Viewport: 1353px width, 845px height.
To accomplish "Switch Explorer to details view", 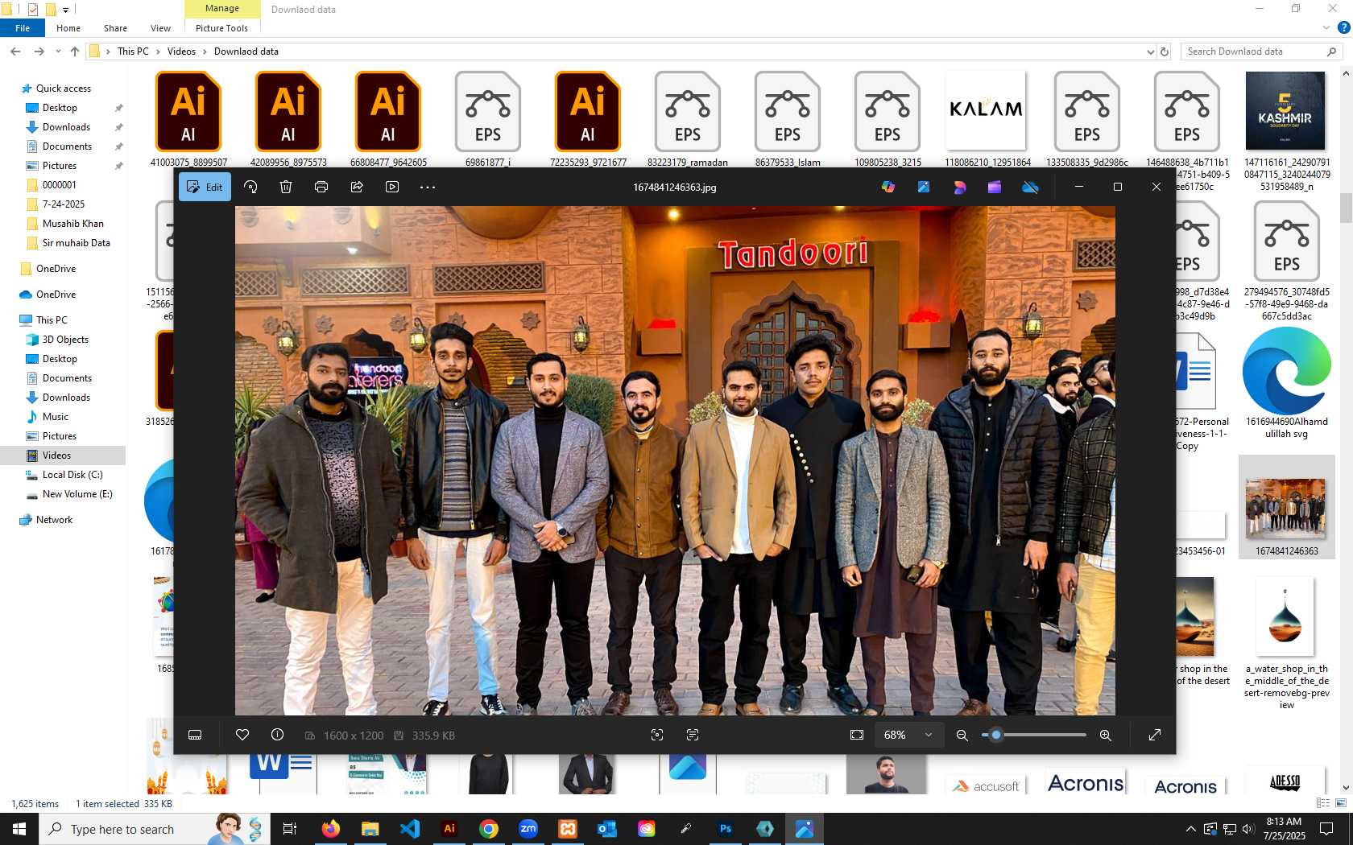I will [1322, 803].
